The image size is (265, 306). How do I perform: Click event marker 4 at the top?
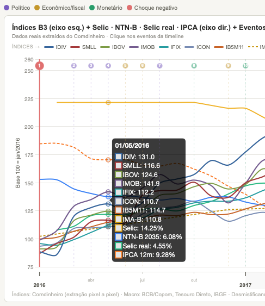[108, 66]
